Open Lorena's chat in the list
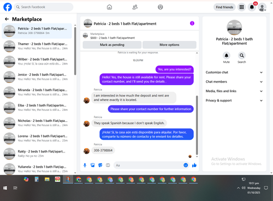Viewport: 273px width, 201px height. click(x=37, y=138)
